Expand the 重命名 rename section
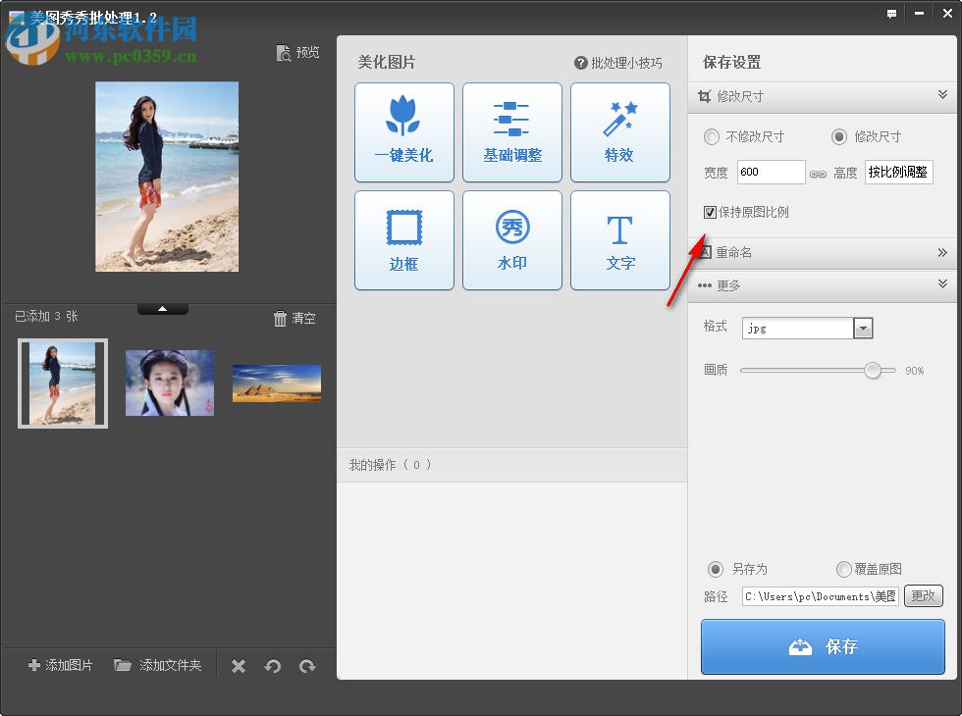The width and height of the screenshot is (962, 716). point(823,253)
